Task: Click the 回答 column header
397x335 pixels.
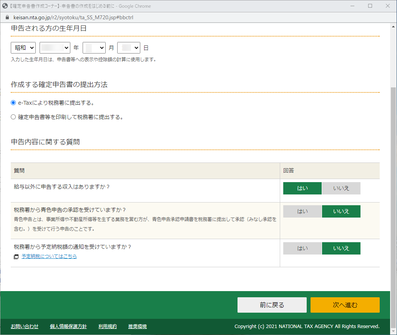Action: (x=288, y=171)
